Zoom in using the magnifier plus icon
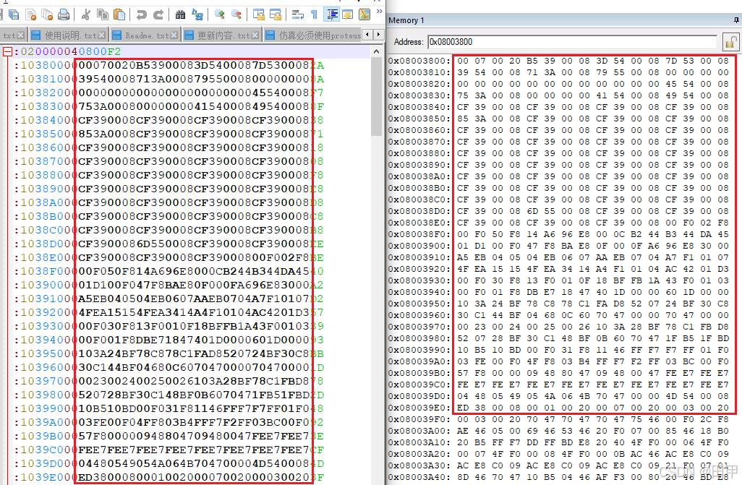Image resolution: width=742 pixels, height=485 pixels. pos(220,14)
